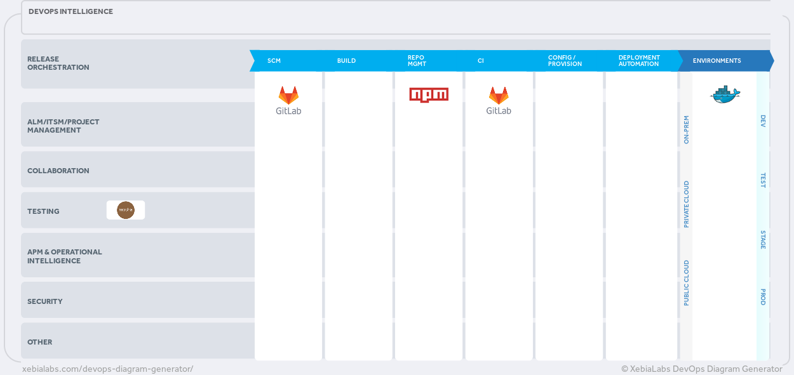Select the REPO MGMT column header
Viewport: 794px width, 375px height.
coord(417,61)
